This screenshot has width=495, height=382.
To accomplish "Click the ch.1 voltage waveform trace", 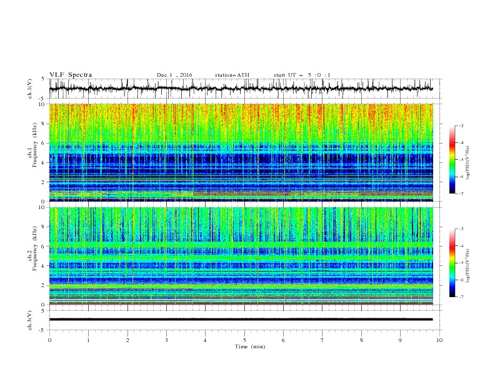I will click(241, 89).
